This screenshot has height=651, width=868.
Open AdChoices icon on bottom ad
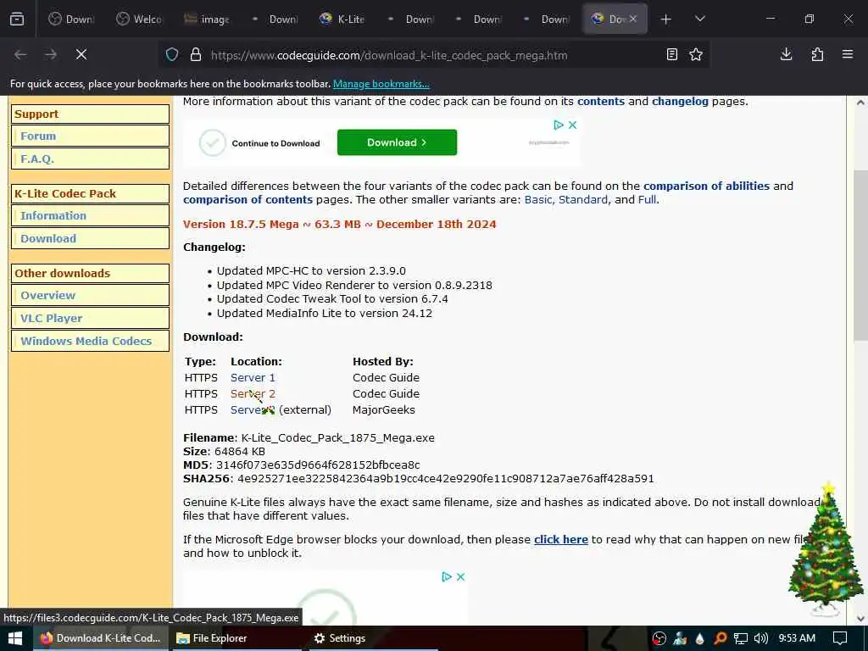coord(447,576)
